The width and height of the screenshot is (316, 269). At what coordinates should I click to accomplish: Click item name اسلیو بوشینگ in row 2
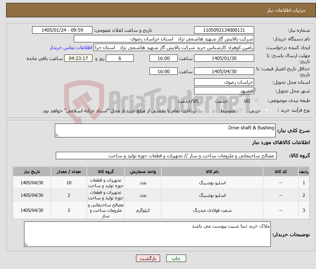[212, 195]
